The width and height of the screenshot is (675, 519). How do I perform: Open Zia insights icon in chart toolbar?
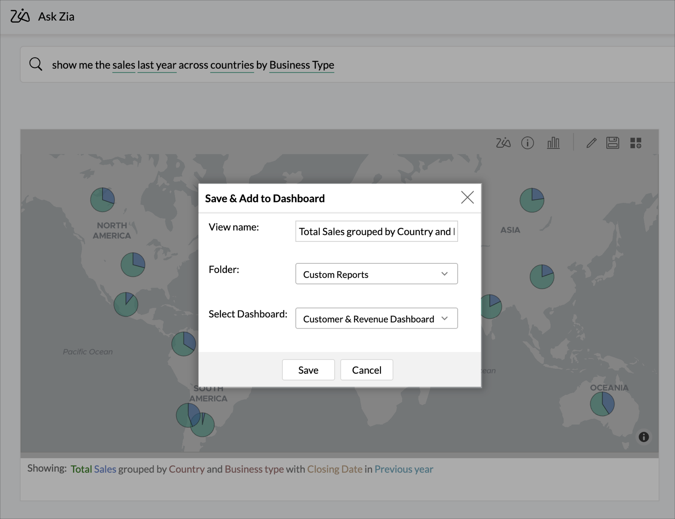(x=503, y=143)
